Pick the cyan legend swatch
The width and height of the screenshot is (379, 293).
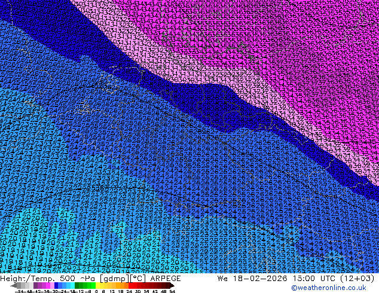point(73,285)
